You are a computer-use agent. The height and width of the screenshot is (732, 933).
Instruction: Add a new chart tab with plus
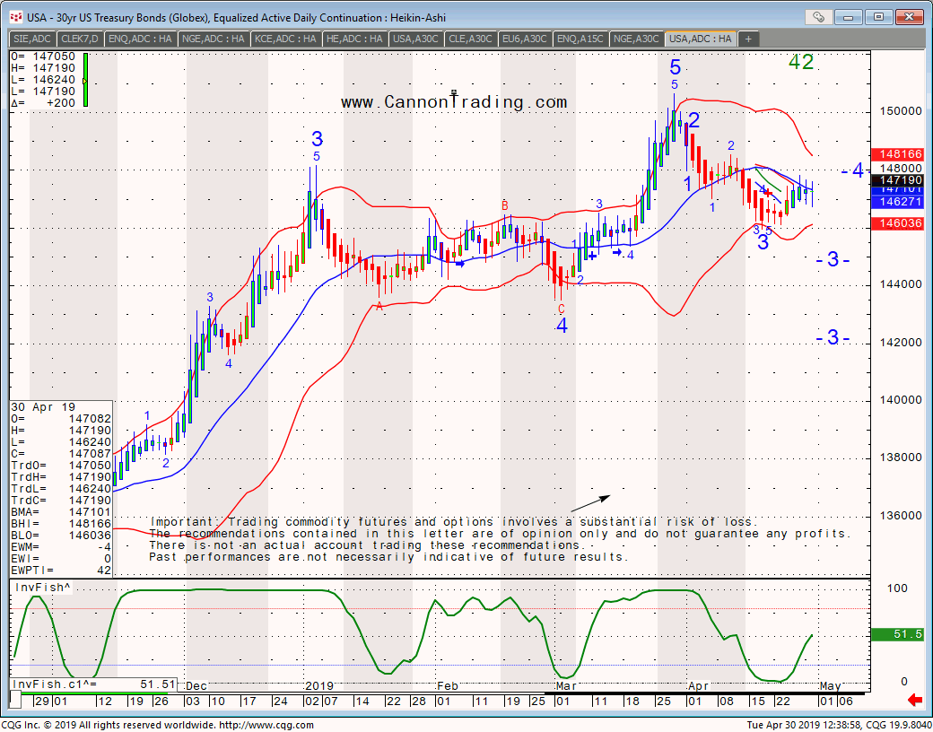[x=747, y=39]
